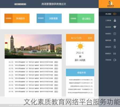Click the 2017-2-16 date in weather header
The width and height of the screenshot is (120, 107).
76,38
